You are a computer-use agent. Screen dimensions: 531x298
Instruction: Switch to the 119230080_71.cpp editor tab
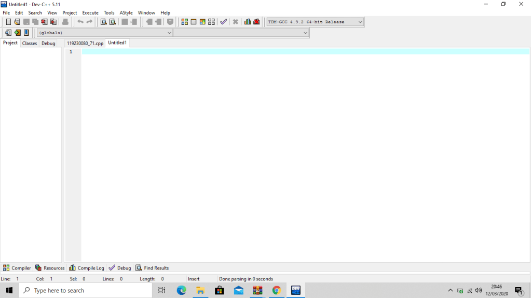click(x=85, y=44)
